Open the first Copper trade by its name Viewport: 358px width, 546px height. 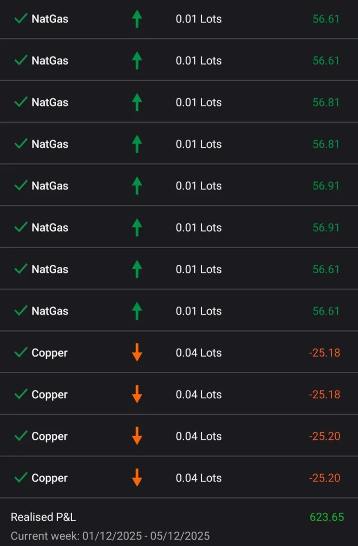pos(50,353)
